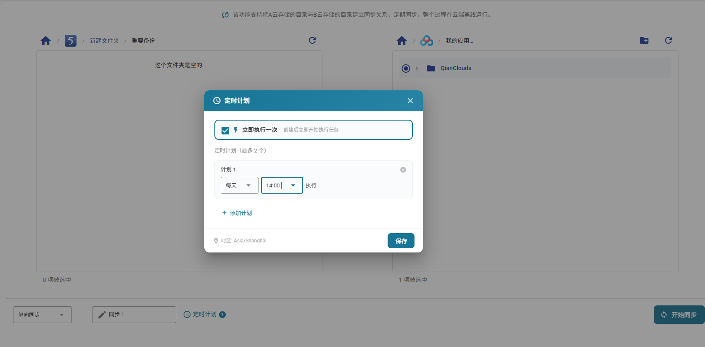The height and width of the screenshot is (347, 705).
Task: Save the schedule with 保存 button
Action: [x=401, y=241]
